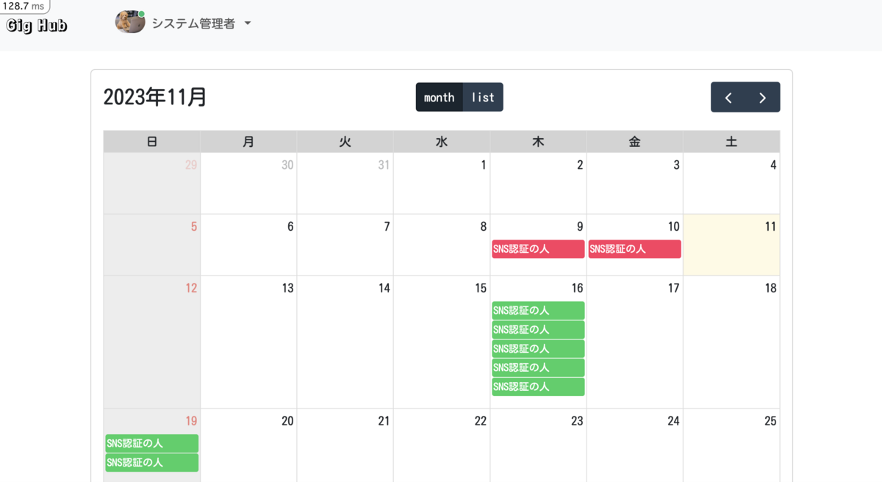Open the fourth green event on the 16th
Viewport: 882px width, 482px height.
coord(538,368)
